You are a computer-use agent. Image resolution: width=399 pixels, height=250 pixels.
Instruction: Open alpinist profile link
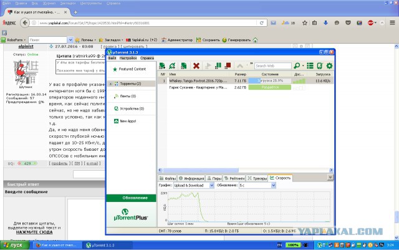[26, 46]
